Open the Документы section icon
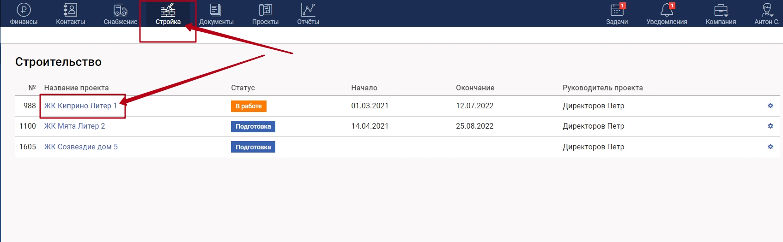The image size is (783, 242). 216,10
